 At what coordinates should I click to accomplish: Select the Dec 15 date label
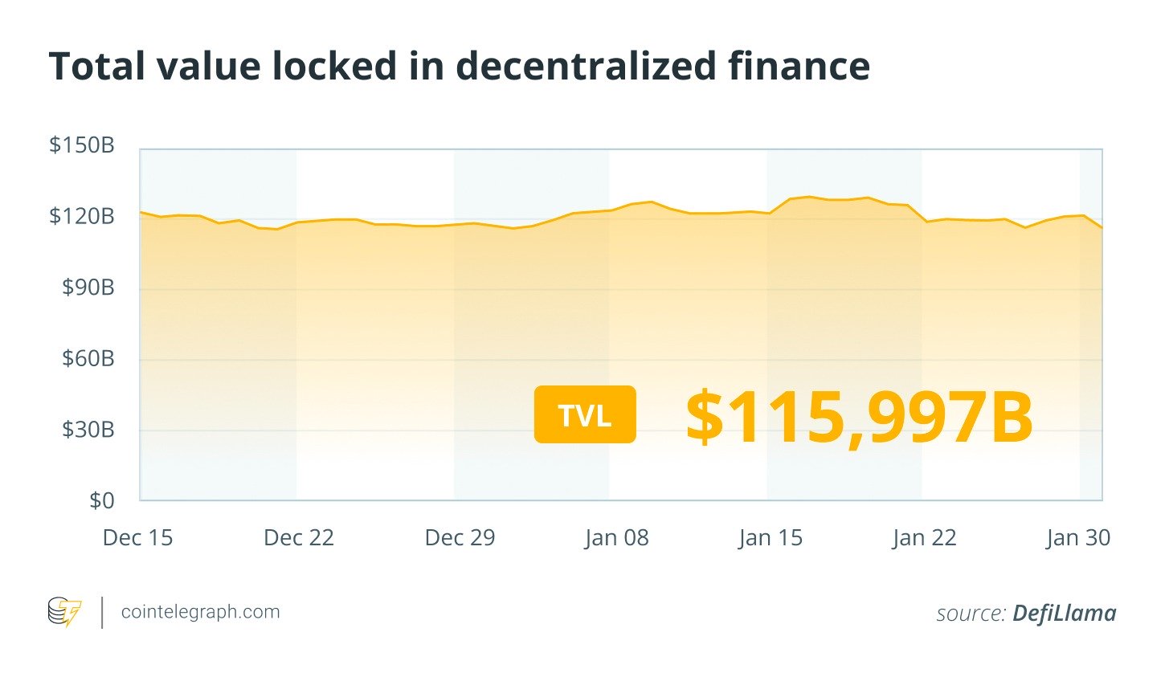click(137, 538)
